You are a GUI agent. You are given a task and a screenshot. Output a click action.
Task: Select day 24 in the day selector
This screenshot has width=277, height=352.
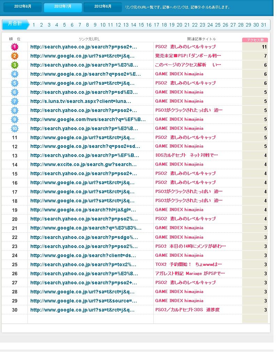pos(210,25)
